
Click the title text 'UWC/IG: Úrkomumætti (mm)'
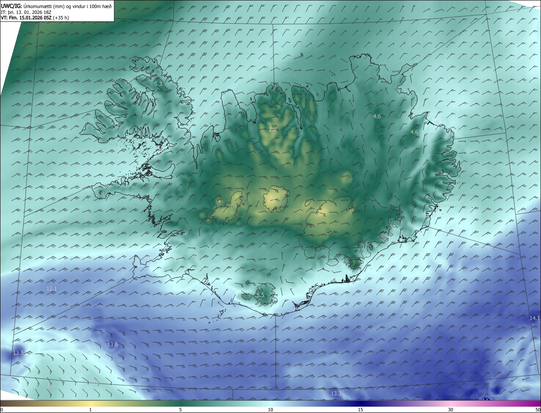click(33, 6)
